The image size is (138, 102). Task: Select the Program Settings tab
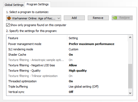coord(37,4)
